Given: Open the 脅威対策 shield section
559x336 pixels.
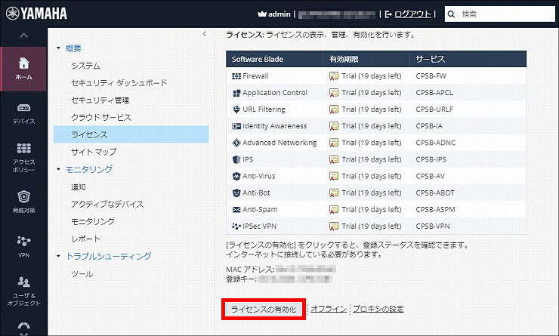Looking at the screenshot, I should point(23,202).
